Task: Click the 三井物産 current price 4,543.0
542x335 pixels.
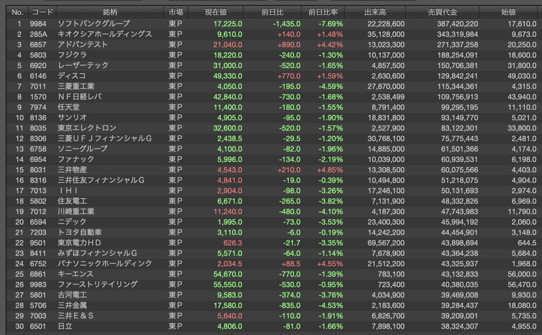Action: 229,170
